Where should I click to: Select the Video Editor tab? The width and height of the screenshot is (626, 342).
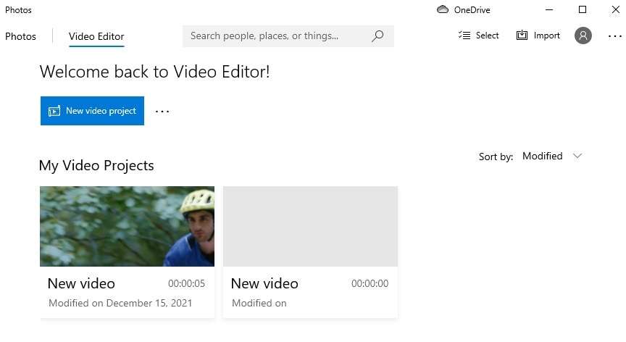click(96, 36)
